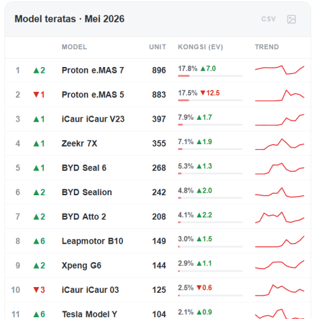Select Proton e.MAS 7 model name
Viewport: 317px width, 319px height.
(x=92, y=70)
